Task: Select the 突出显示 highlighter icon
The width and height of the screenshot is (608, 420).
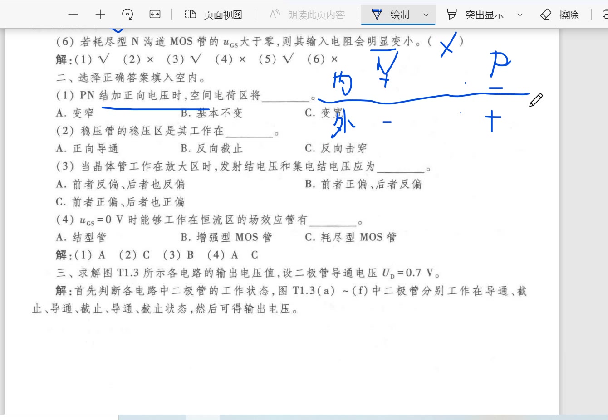Action: [451, 14]
